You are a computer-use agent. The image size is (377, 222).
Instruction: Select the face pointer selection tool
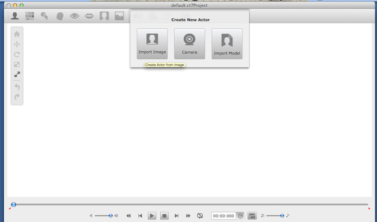pyautogui.click(x=45, y=16)
